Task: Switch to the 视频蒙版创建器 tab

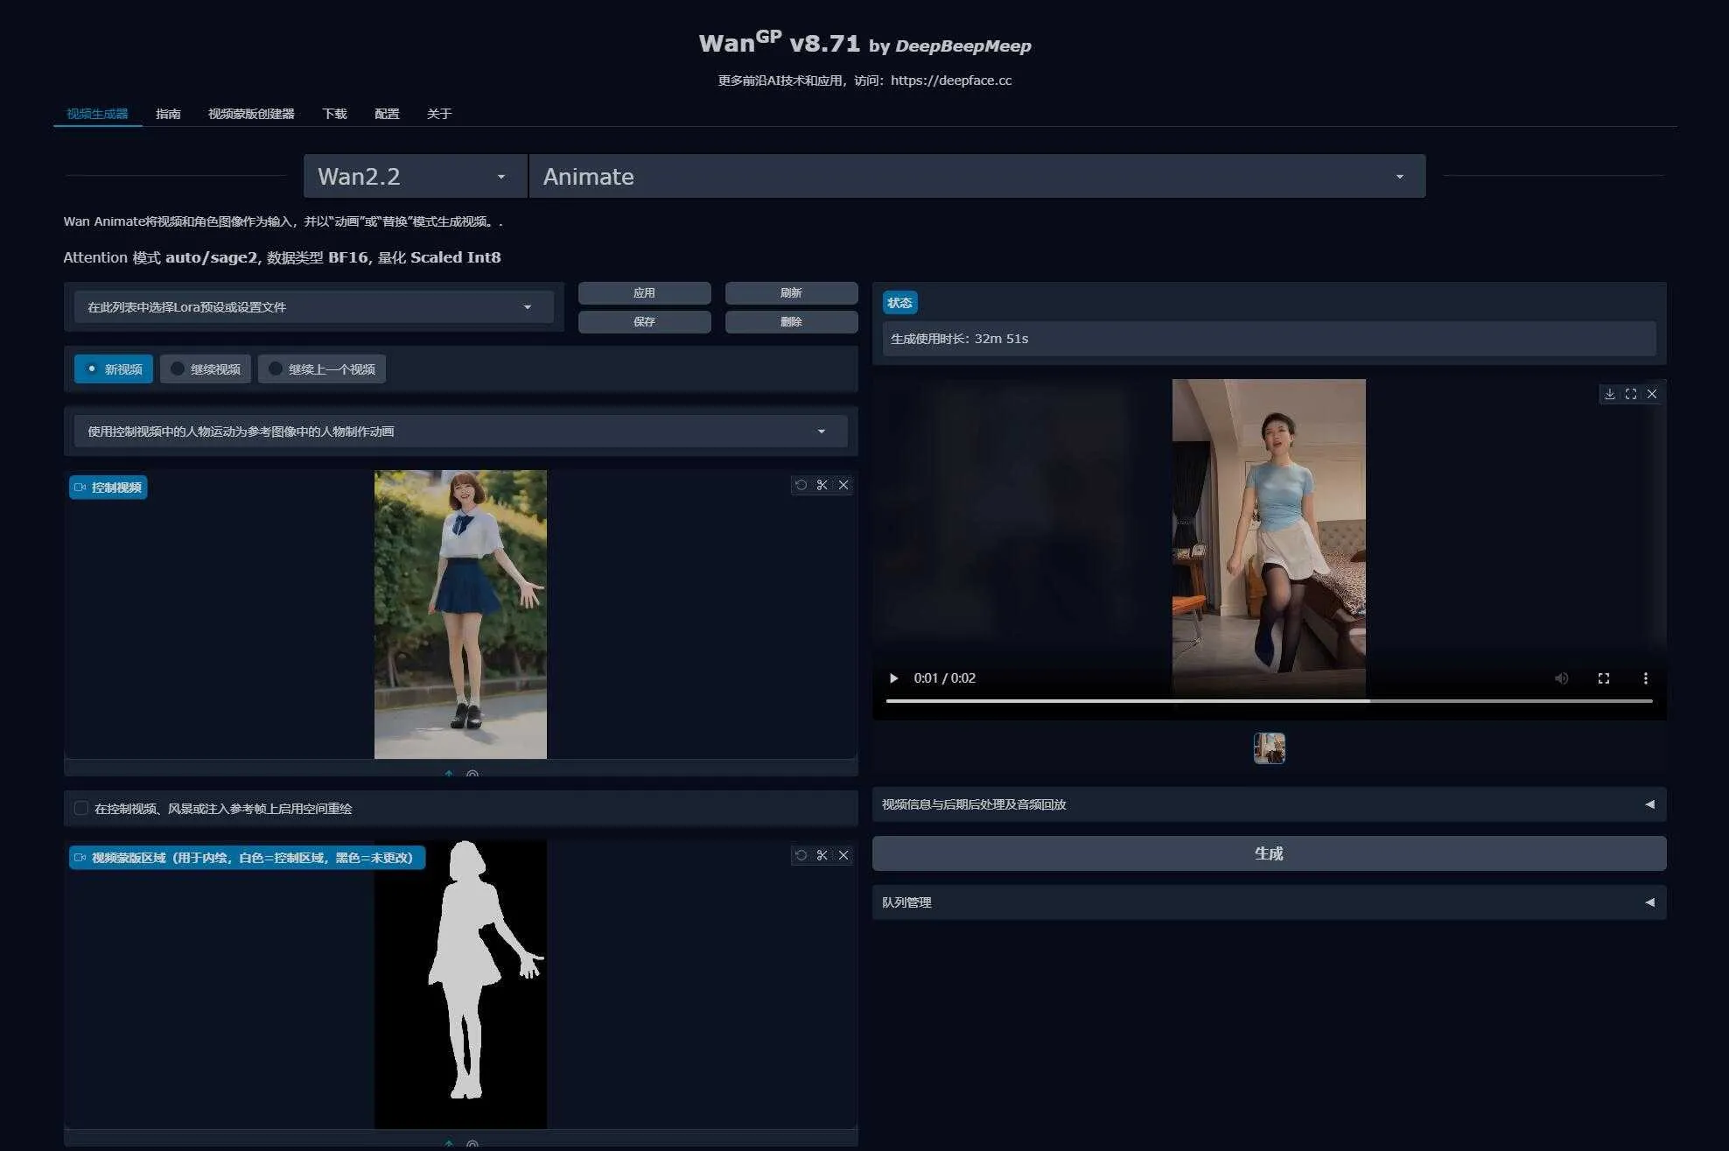Action: click(251, 114)
